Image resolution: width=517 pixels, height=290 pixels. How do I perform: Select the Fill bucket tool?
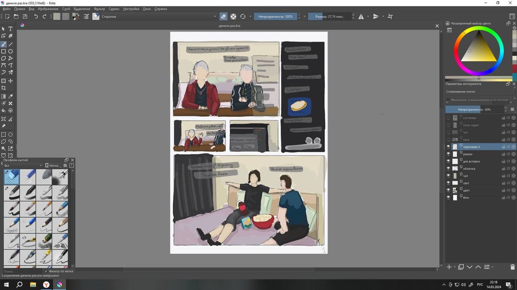(4, 110)
